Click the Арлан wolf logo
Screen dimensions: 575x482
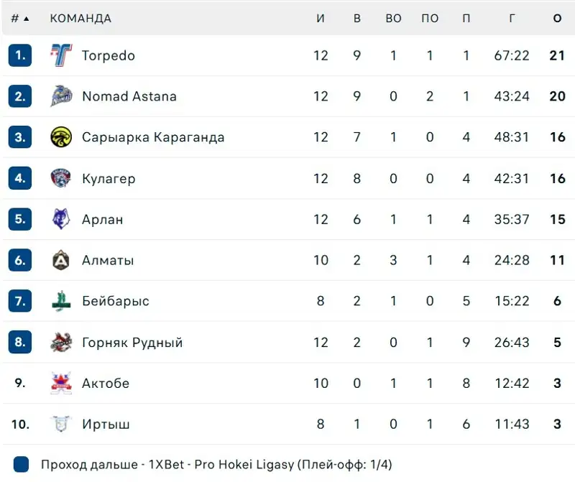coord(61,219)
